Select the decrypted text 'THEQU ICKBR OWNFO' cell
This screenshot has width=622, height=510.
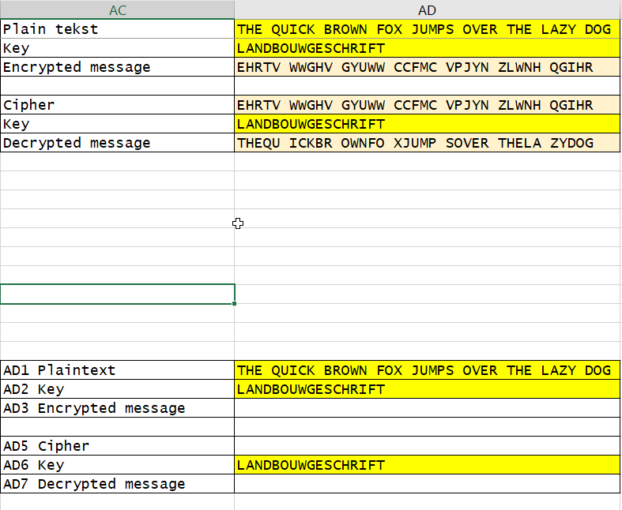click(428, 143)
